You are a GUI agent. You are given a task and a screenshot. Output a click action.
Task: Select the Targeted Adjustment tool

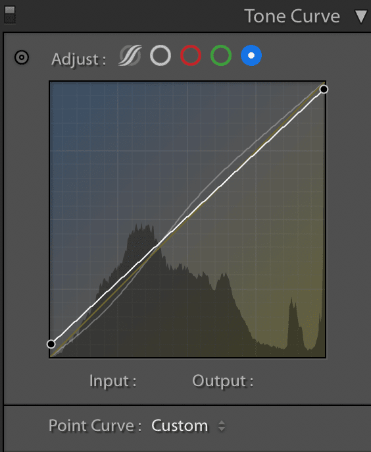22,57
